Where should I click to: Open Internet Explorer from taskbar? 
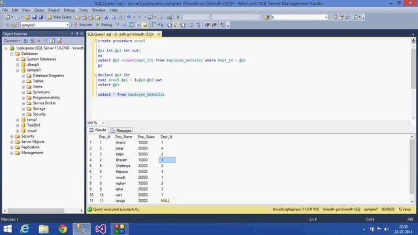click(x=25, y=229)
